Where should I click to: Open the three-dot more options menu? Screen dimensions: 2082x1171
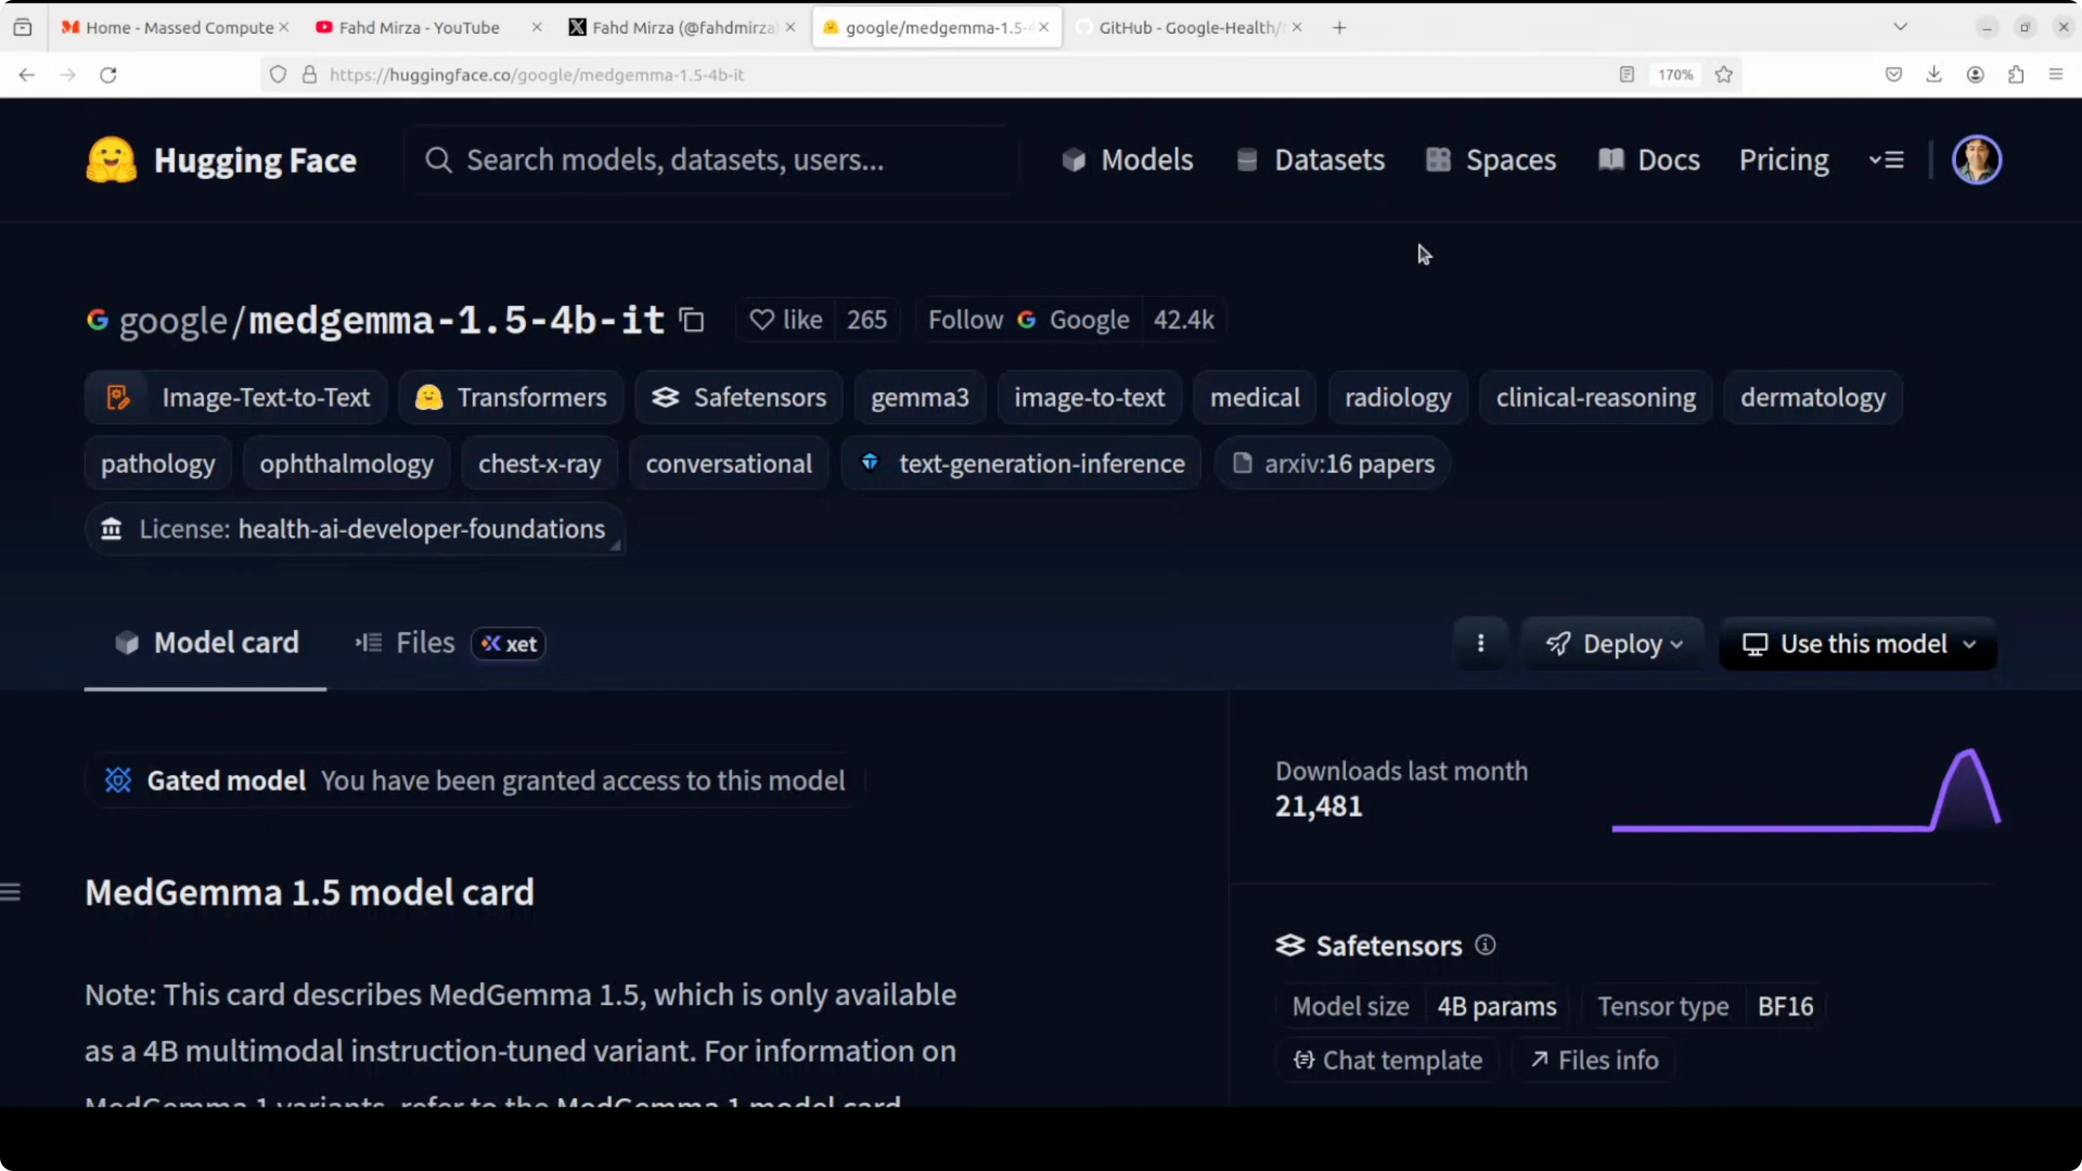coord(1480,643)
